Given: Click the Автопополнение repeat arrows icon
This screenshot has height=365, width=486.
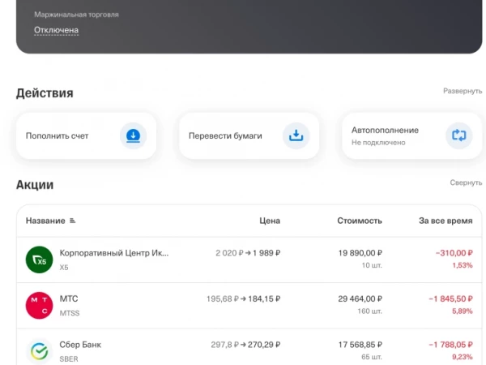Looking at the screenshot, I should (459, 135).
